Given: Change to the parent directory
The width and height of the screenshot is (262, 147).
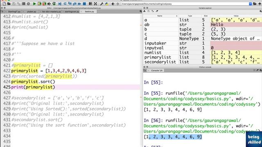Looking at the screenshot, I should click(x=260, y=4).
